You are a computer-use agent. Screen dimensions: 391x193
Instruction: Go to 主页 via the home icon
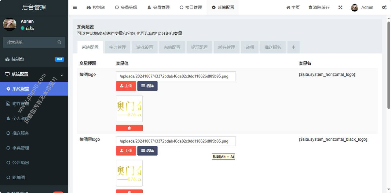(288, 7)
